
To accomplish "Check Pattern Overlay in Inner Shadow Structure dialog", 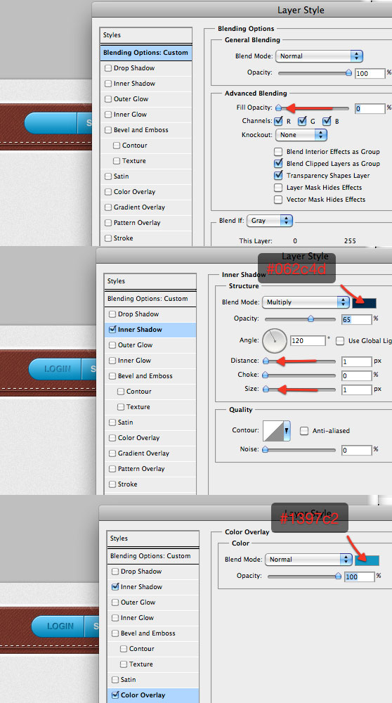I will (x=112, y=469).
